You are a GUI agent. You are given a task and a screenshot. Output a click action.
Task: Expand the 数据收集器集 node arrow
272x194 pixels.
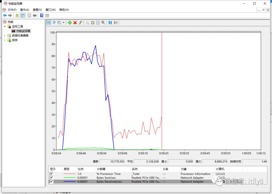tap(5, 35)
